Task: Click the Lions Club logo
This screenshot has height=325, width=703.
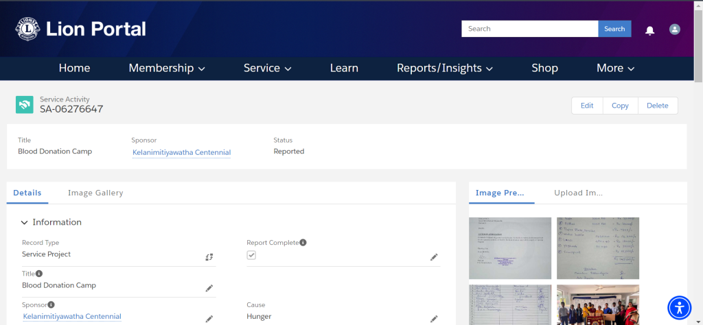Action: tap(27, 29)
